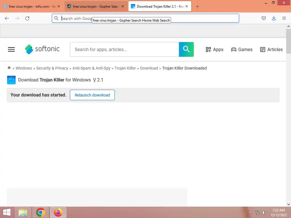Open the taskbar clock and date
The image size is (291, 218).
[x=278, y=213]
